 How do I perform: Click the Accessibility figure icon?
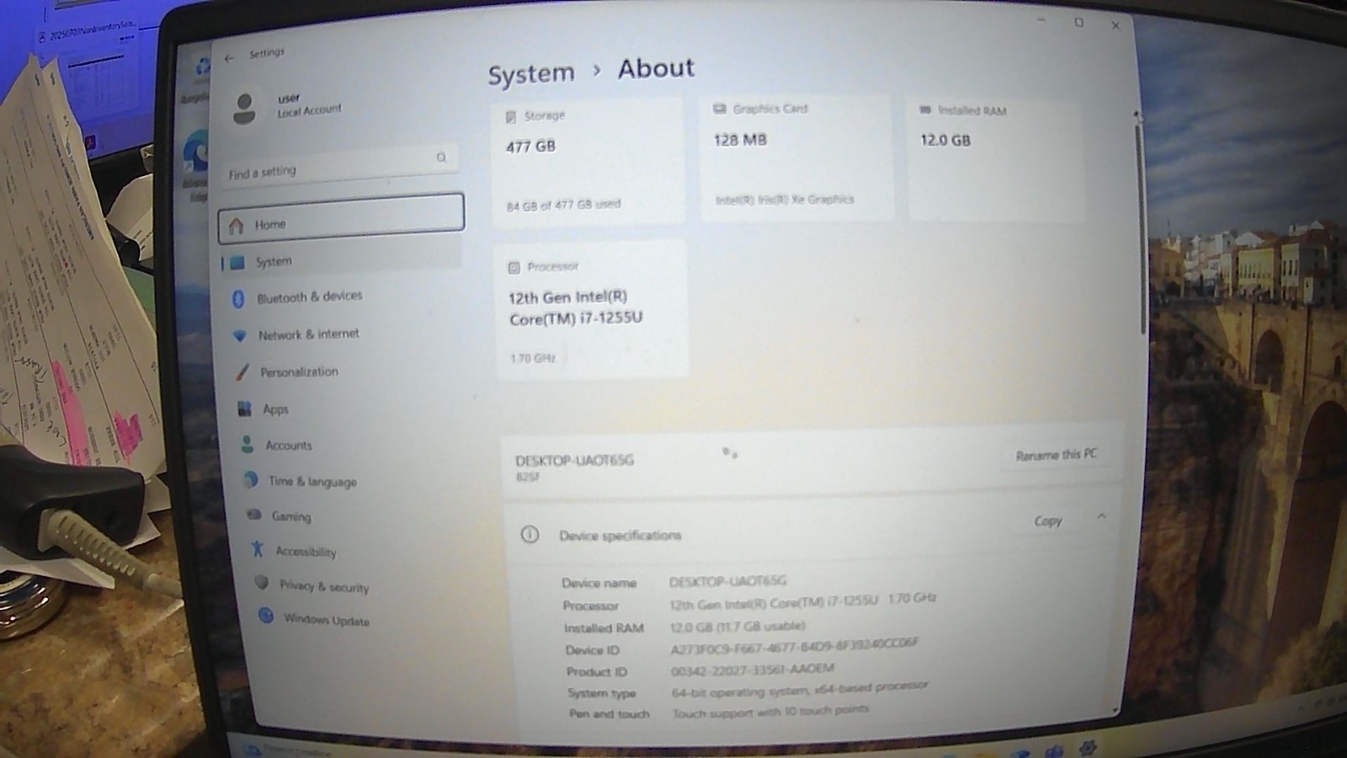[258, 549]
